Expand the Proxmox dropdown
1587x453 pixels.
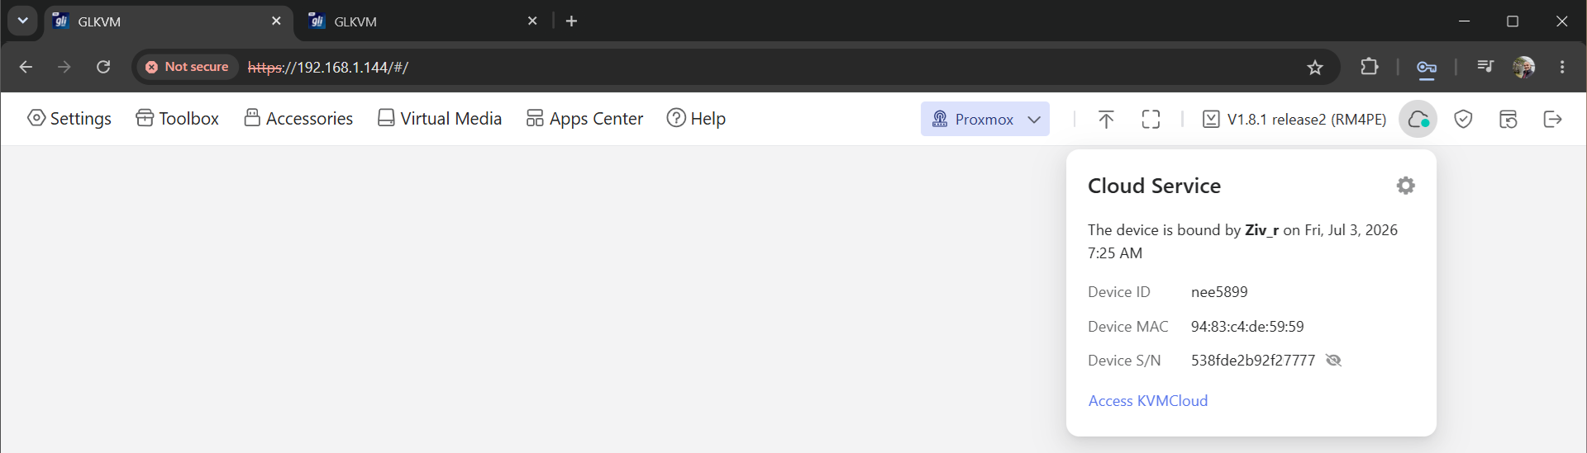tap(985, 119)
